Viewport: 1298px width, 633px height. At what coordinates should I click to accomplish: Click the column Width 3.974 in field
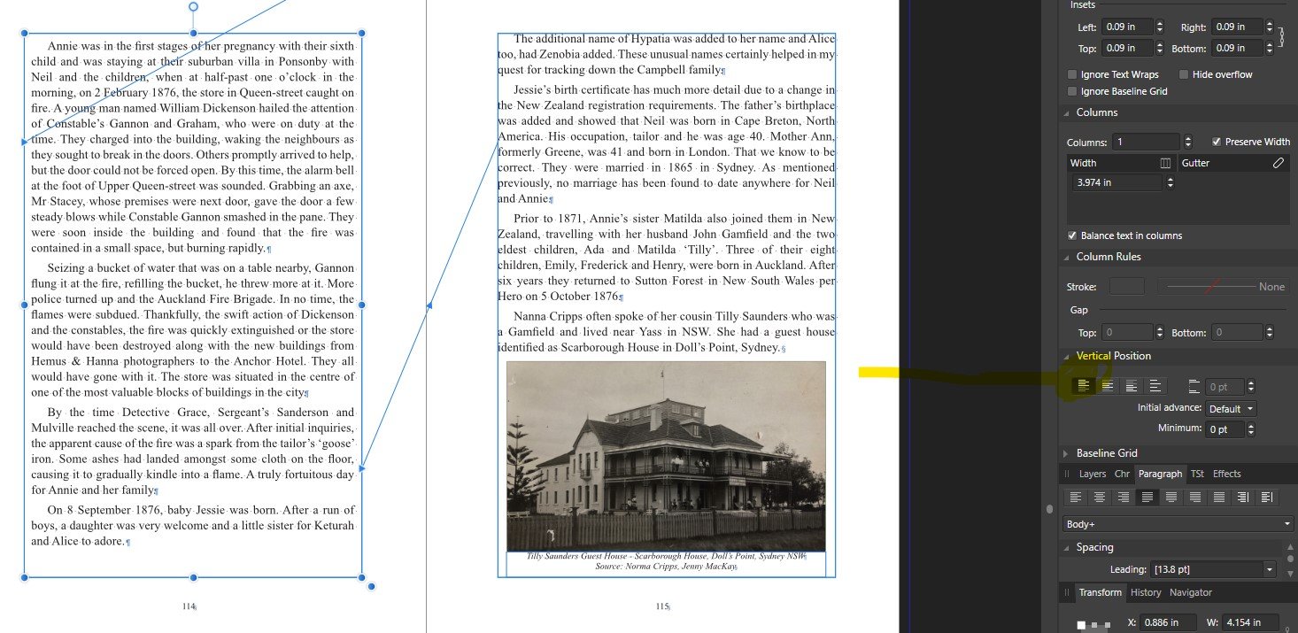click(1116, 182)
